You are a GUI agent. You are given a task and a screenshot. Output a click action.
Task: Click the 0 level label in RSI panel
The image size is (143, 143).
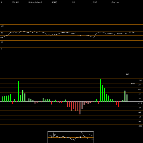[1, 49]
